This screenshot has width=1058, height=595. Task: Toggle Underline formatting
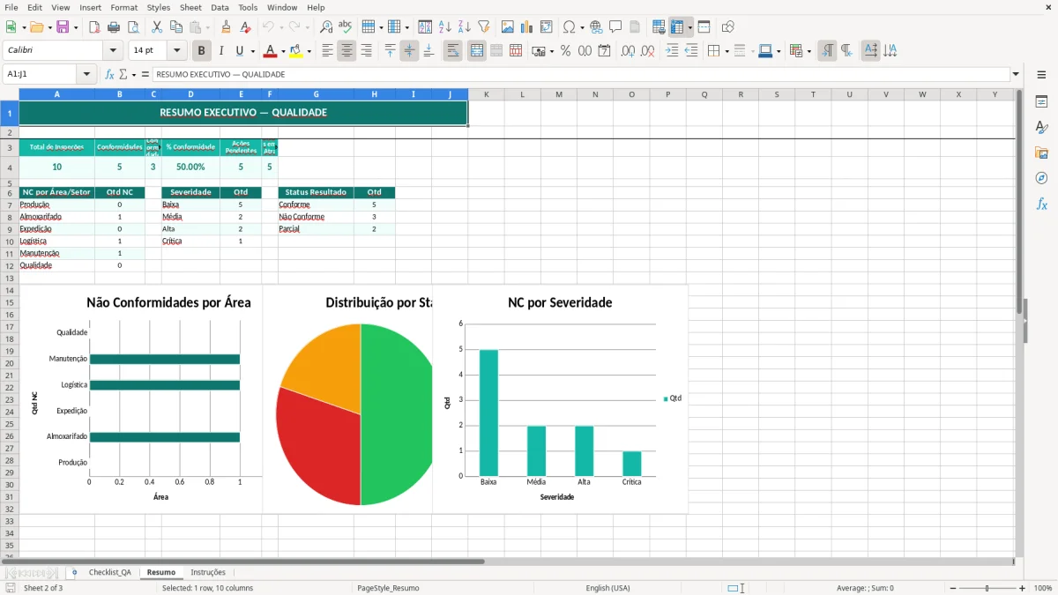pyautogui.click(x=240, y=51)
